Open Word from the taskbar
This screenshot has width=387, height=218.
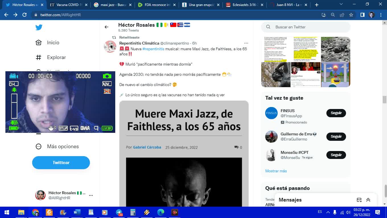point(77,212)
